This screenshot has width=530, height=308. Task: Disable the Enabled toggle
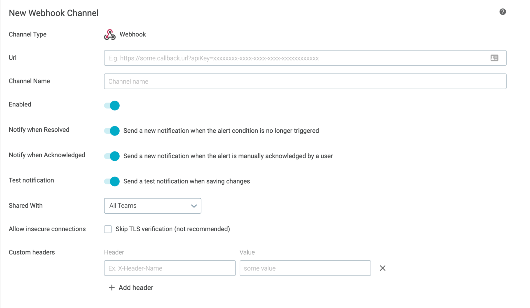click(x=112, y=106)
